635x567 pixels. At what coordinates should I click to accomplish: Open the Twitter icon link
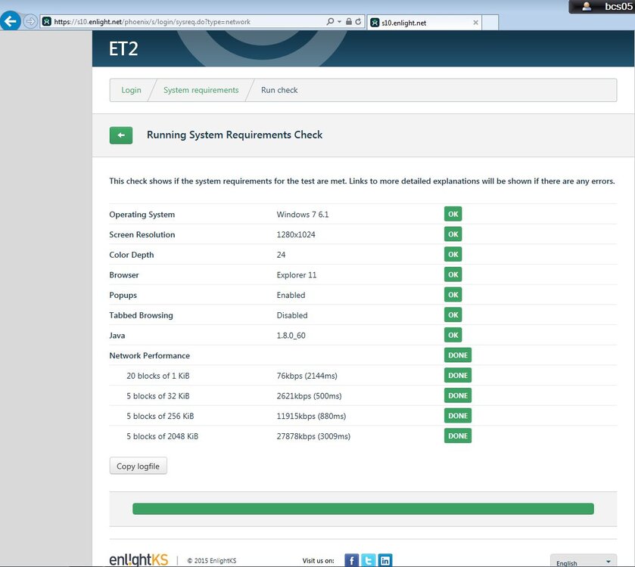[368, 560]
